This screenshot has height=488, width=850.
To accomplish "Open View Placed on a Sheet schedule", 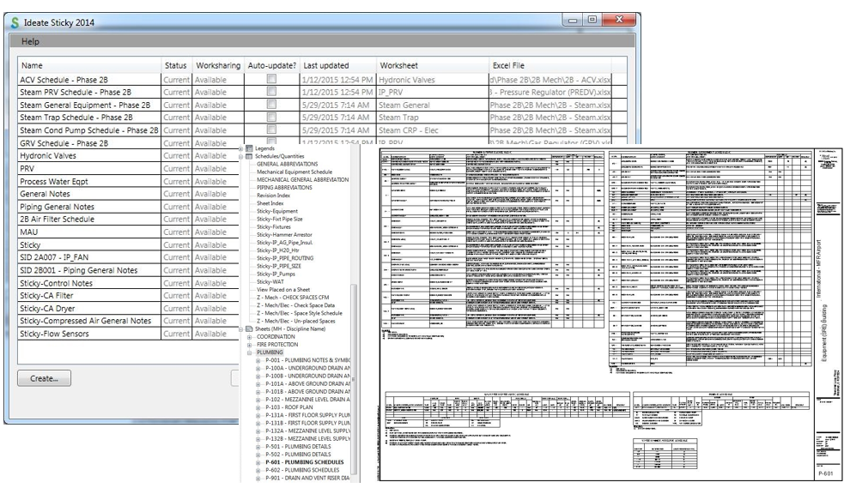I will [283, 290].
